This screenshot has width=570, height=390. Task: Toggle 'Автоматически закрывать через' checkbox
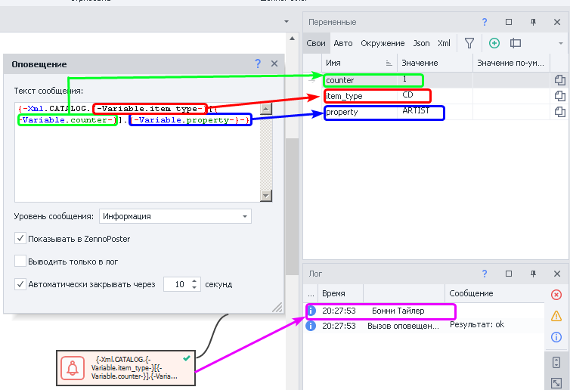20,285
